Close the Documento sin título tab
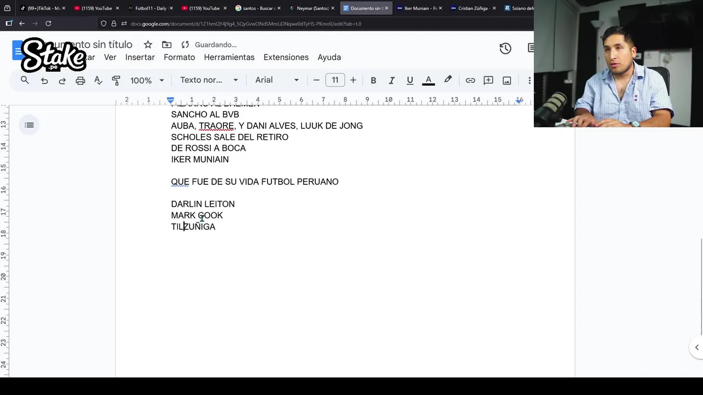The height and width of the screenshot is (395, 703). (387, 8)
